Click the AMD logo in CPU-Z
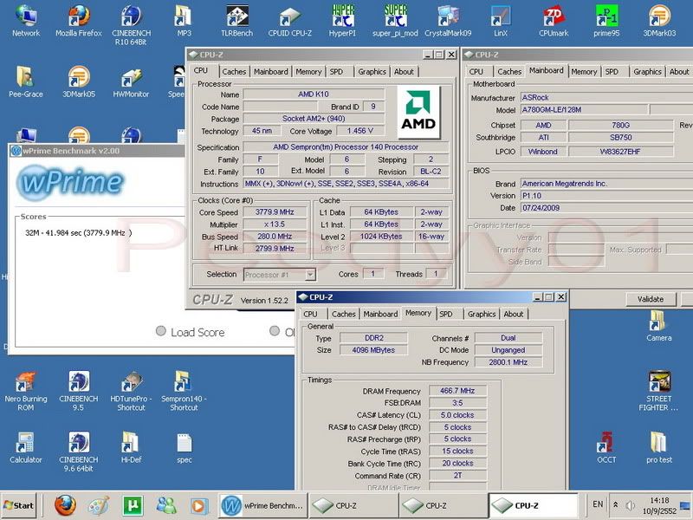 [418, 112]
